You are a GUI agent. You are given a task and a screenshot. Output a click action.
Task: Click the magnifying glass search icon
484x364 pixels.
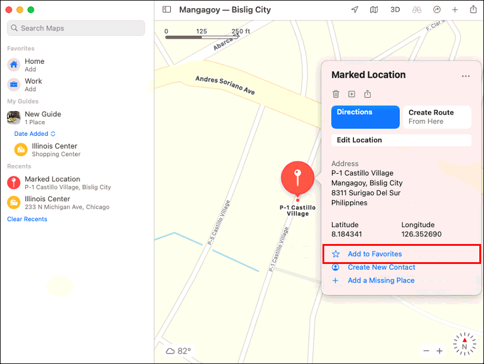tap(14, 28)
